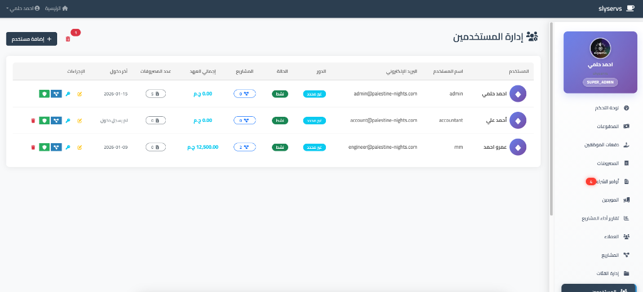Click the key icon for accountant row
The image size is (643, 292).
point(68,121)
